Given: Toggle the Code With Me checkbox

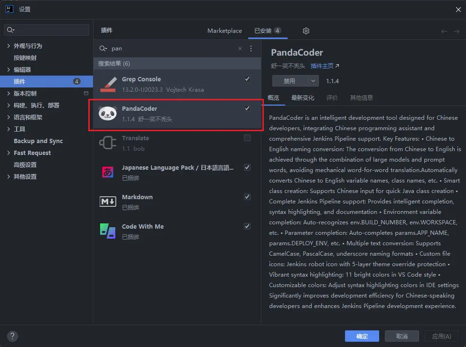Looking at the screenshot, I should tap(247, 226).
